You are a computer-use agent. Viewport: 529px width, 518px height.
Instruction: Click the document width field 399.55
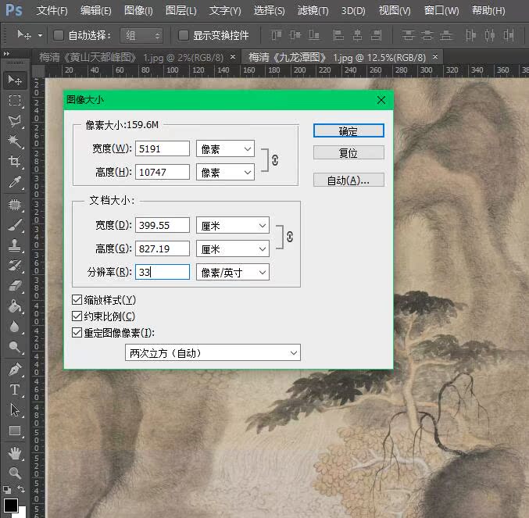[163, 225]
